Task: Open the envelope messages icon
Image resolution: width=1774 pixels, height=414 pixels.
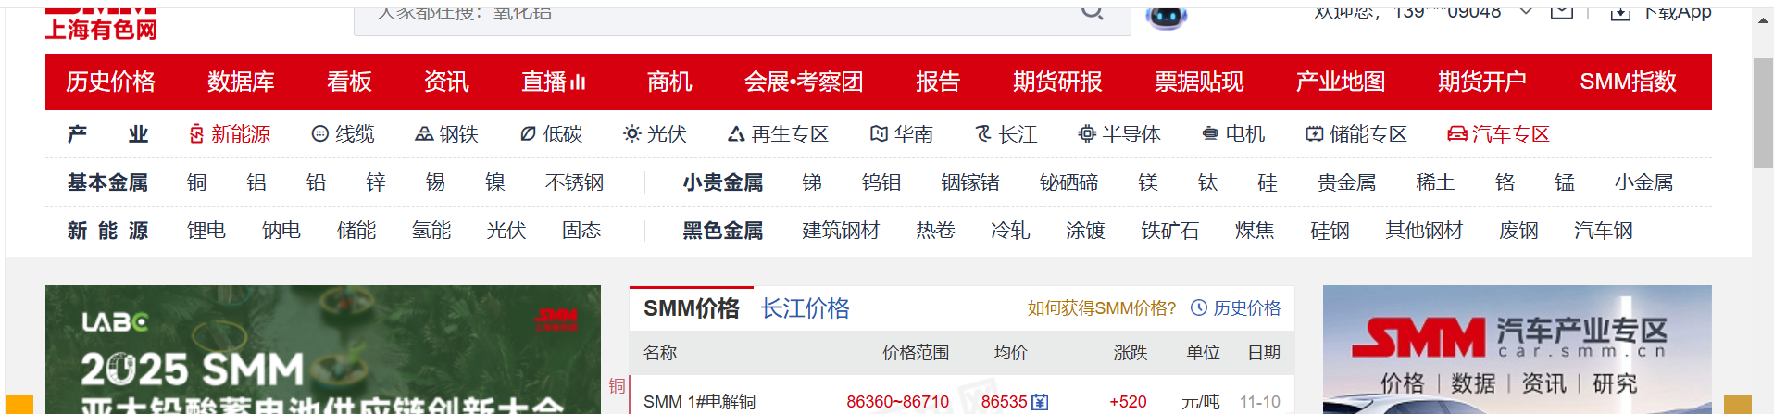Action: [x=1562, y=12]
